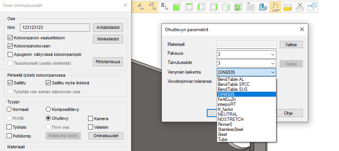
Task: Click the empty Materiaali field
Action: (x=246, y=44)
